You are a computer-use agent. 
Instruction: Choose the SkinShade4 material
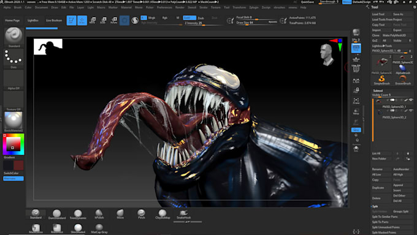click(x=78, y=229)
